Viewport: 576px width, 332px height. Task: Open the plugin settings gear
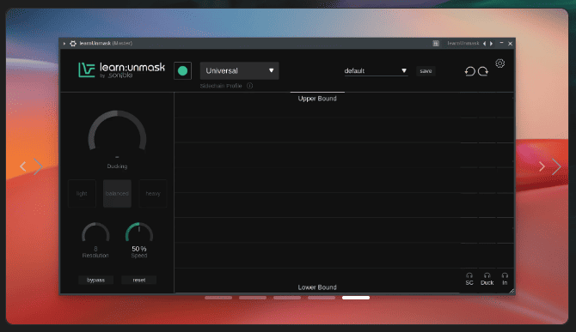[500, 63]
